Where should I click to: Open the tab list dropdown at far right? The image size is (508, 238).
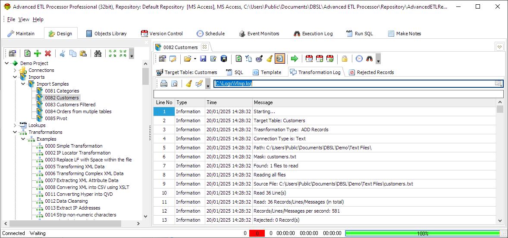point(499,47)
